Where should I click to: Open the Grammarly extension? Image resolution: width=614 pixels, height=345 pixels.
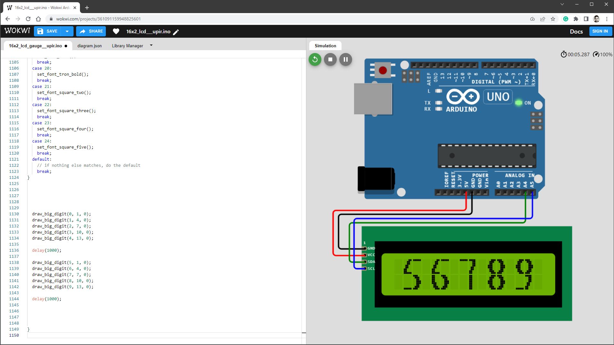(566, 19)
